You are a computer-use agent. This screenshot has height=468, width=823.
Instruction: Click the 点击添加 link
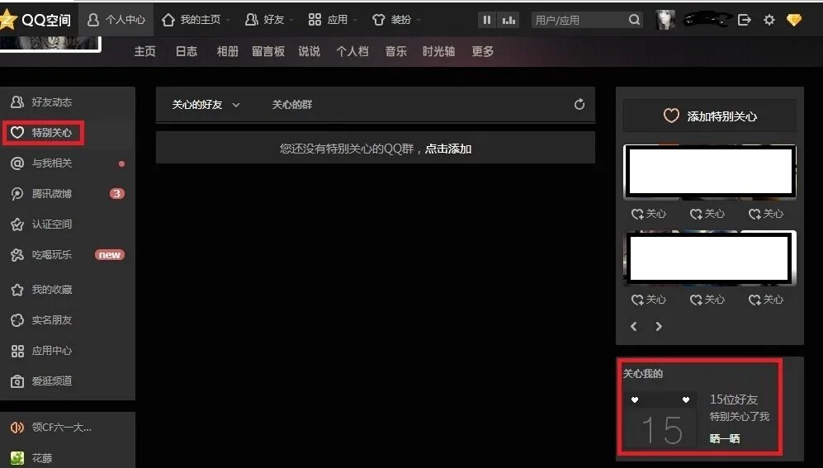pyautogui.click(x=447, y=149)
